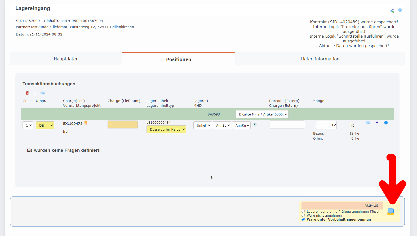Open the blue info icon in the row
417x236 pixels.
[386, 123]
